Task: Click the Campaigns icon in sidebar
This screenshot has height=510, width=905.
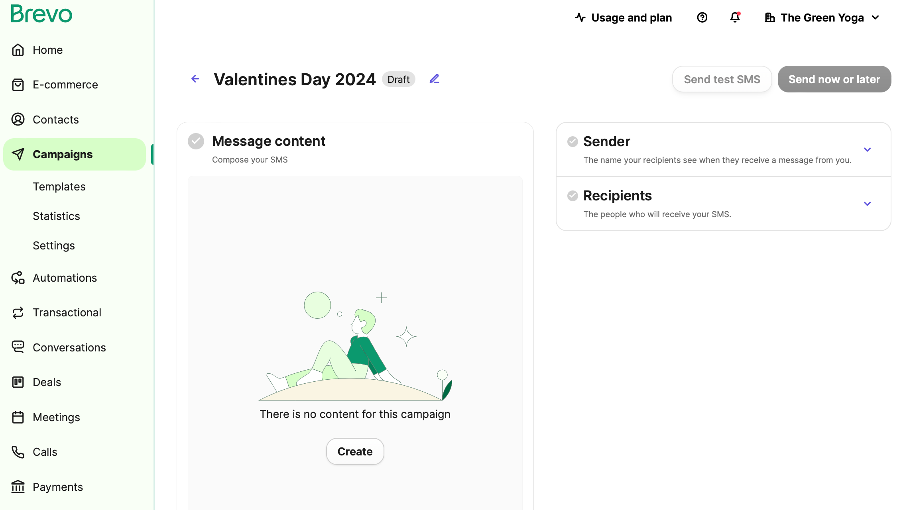Action: click(18, 154)
